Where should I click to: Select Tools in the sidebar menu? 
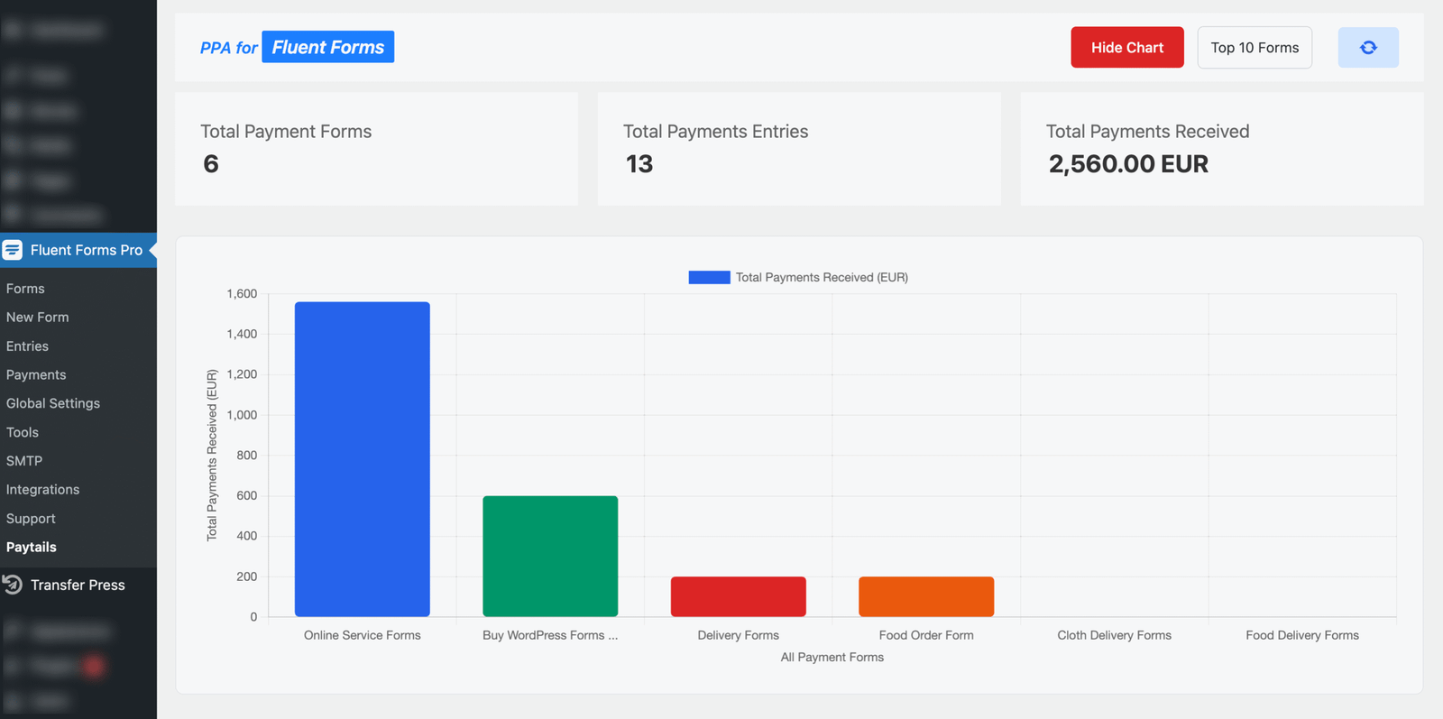coord(23,432)
